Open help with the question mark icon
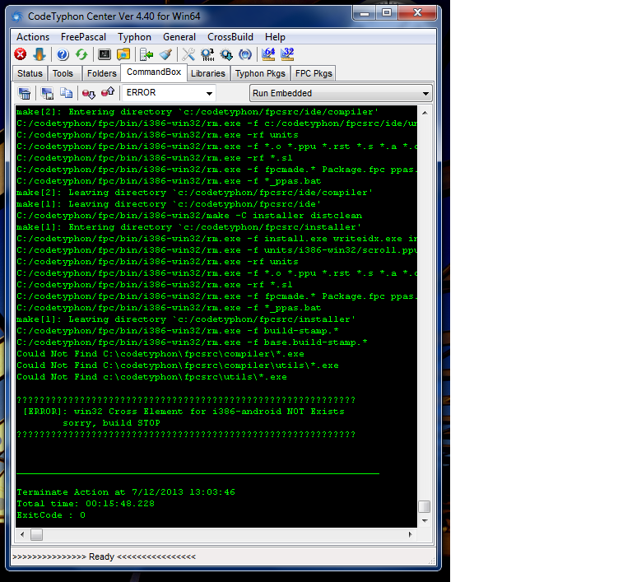 coord(63,54)
